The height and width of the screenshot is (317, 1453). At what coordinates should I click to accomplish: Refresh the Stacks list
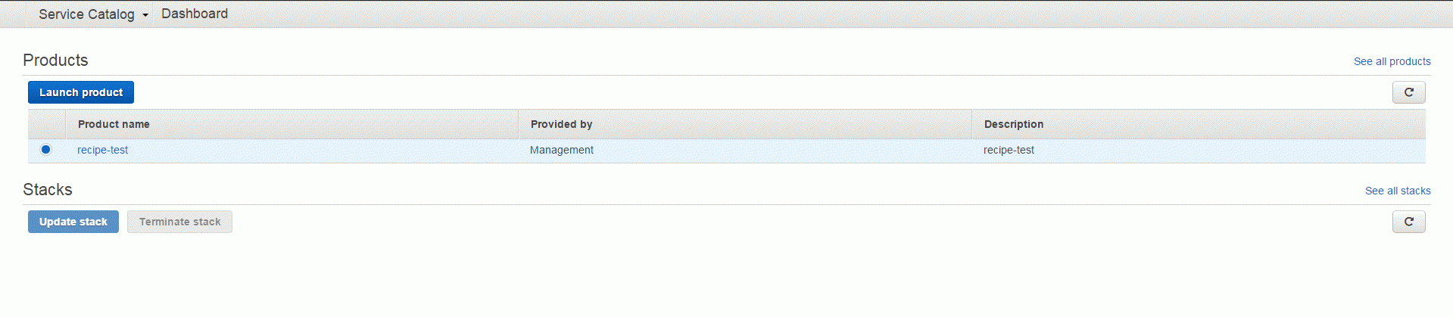pyautogui.click(x=1408, y=222)
